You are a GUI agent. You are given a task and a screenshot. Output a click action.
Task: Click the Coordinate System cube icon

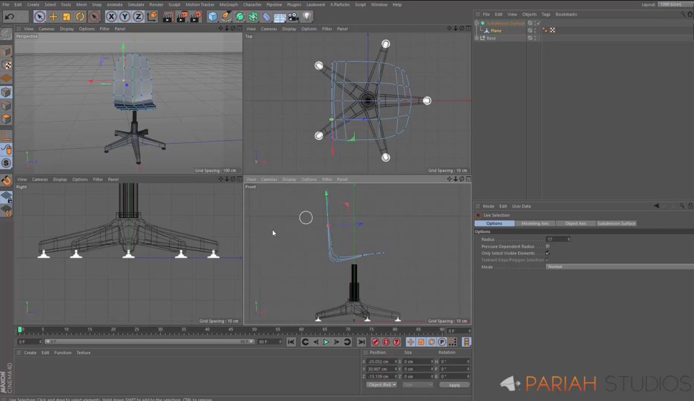tap(152, 17)
